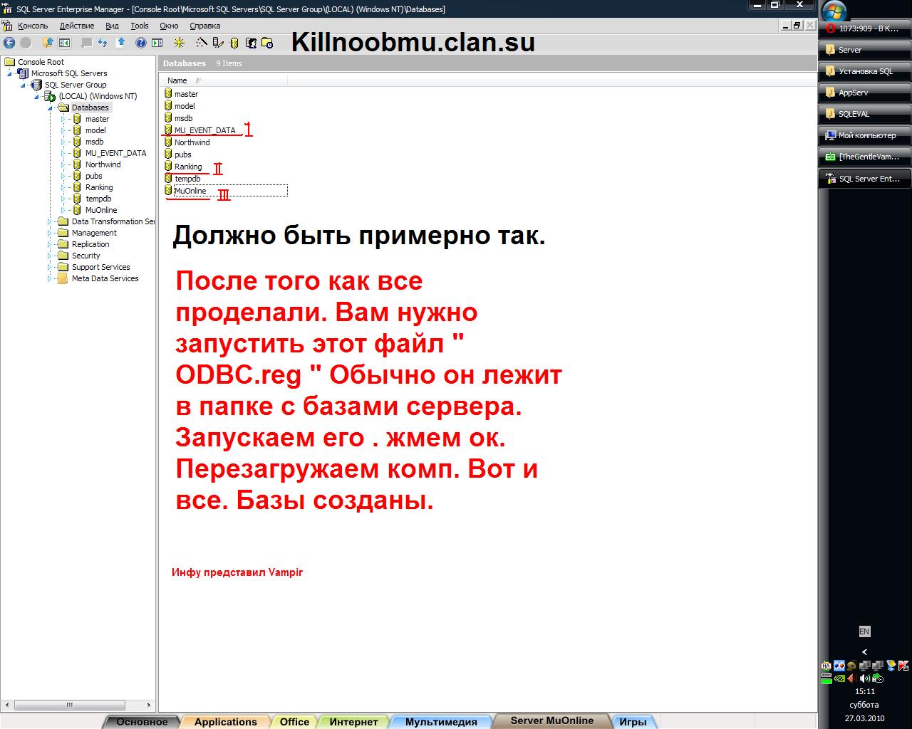Image resolution: width=912 pixels, height=729 pixels.
Task: Click the New Job folder-clock toolbar icon
Action: 267,43
